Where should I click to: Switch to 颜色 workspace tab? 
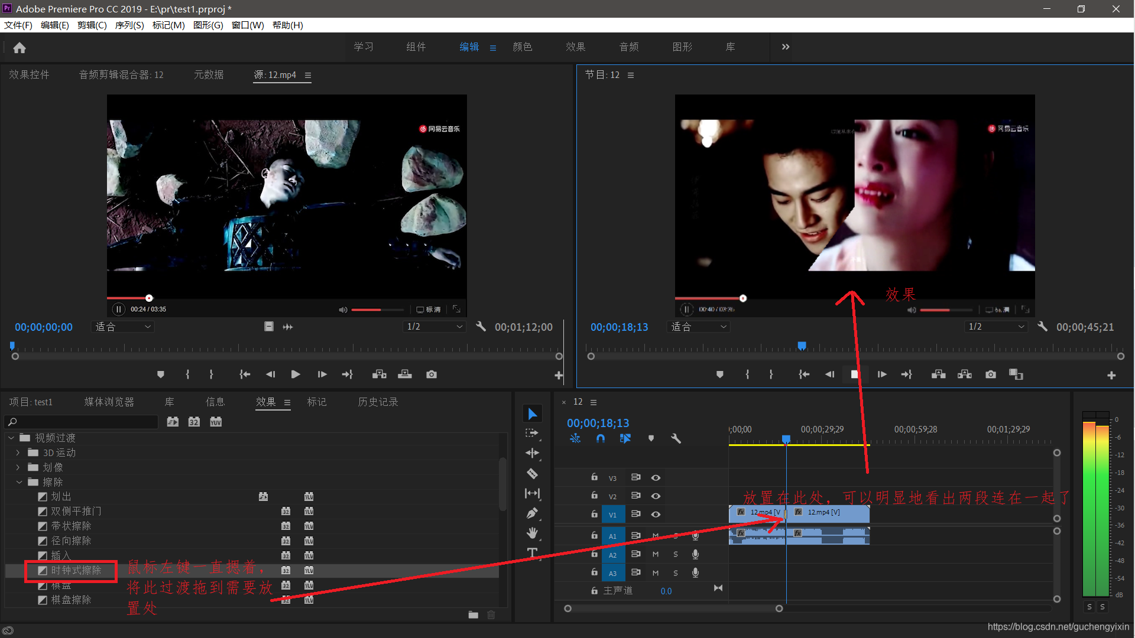(x=523, y=47)
